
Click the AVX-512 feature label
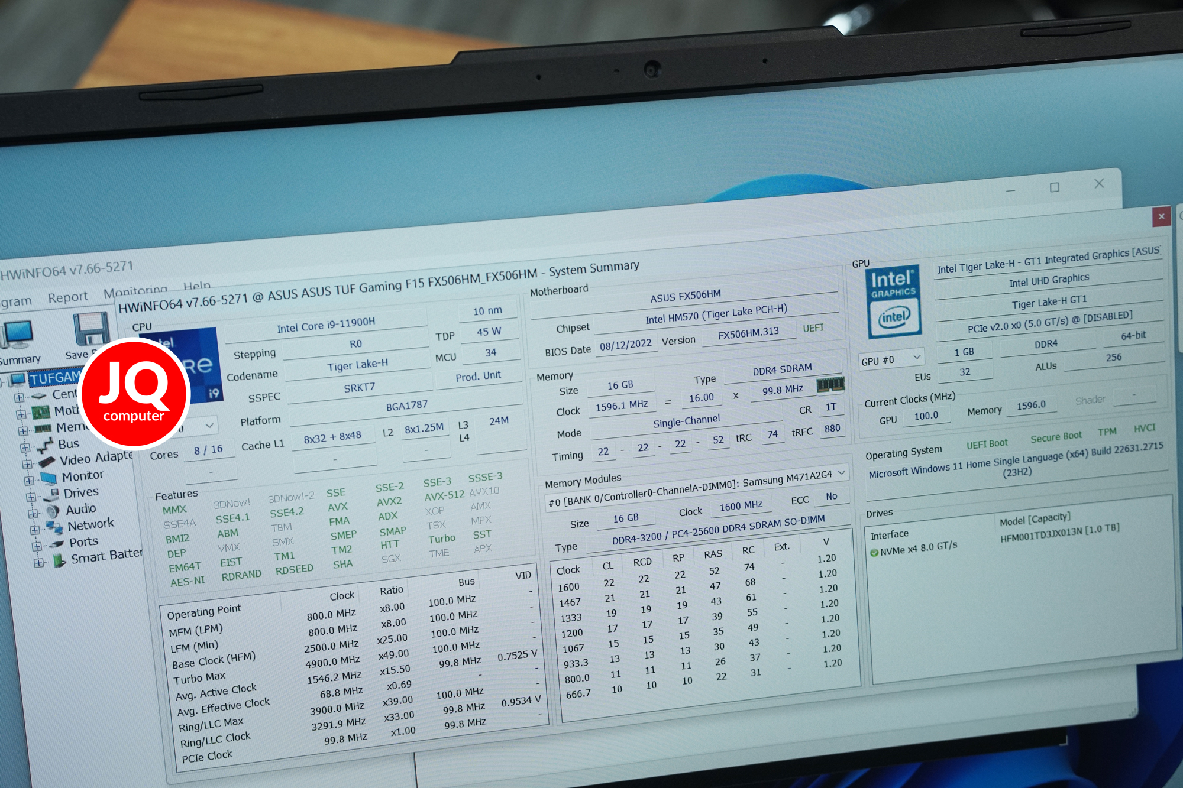(x=444, y=495)
